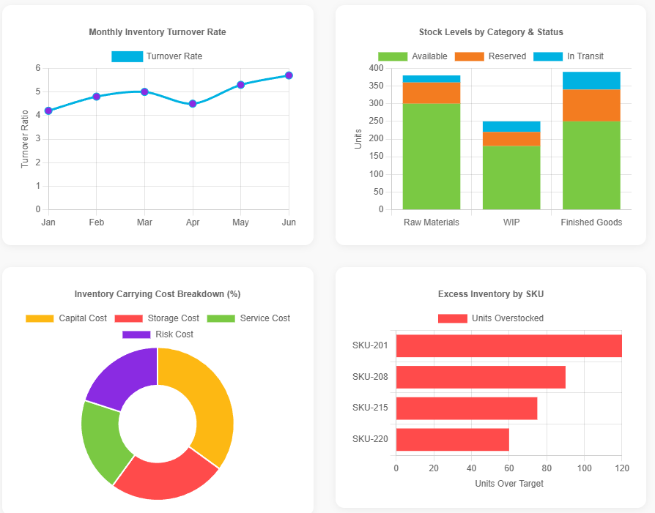Viewport: 655px width, 513px height.
Task: Toggle Units Overstocked legend item
Action: [x=491, y=318]
